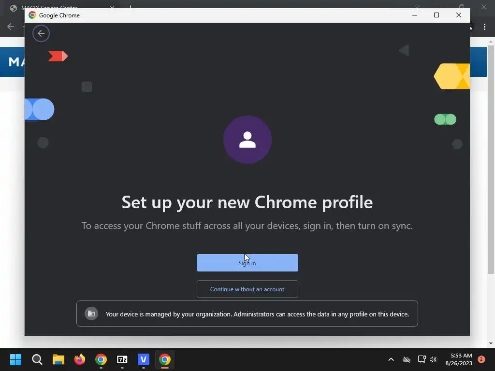Close the Google Chrome profile window

tap(459, 15)
